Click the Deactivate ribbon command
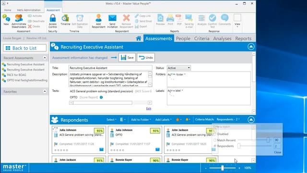 tap(36, 21)
